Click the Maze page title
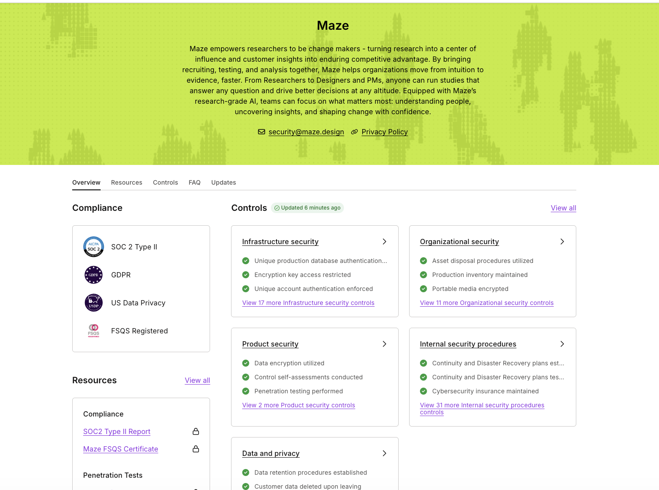Screen dimensions: 659x490 pos(333,25)
